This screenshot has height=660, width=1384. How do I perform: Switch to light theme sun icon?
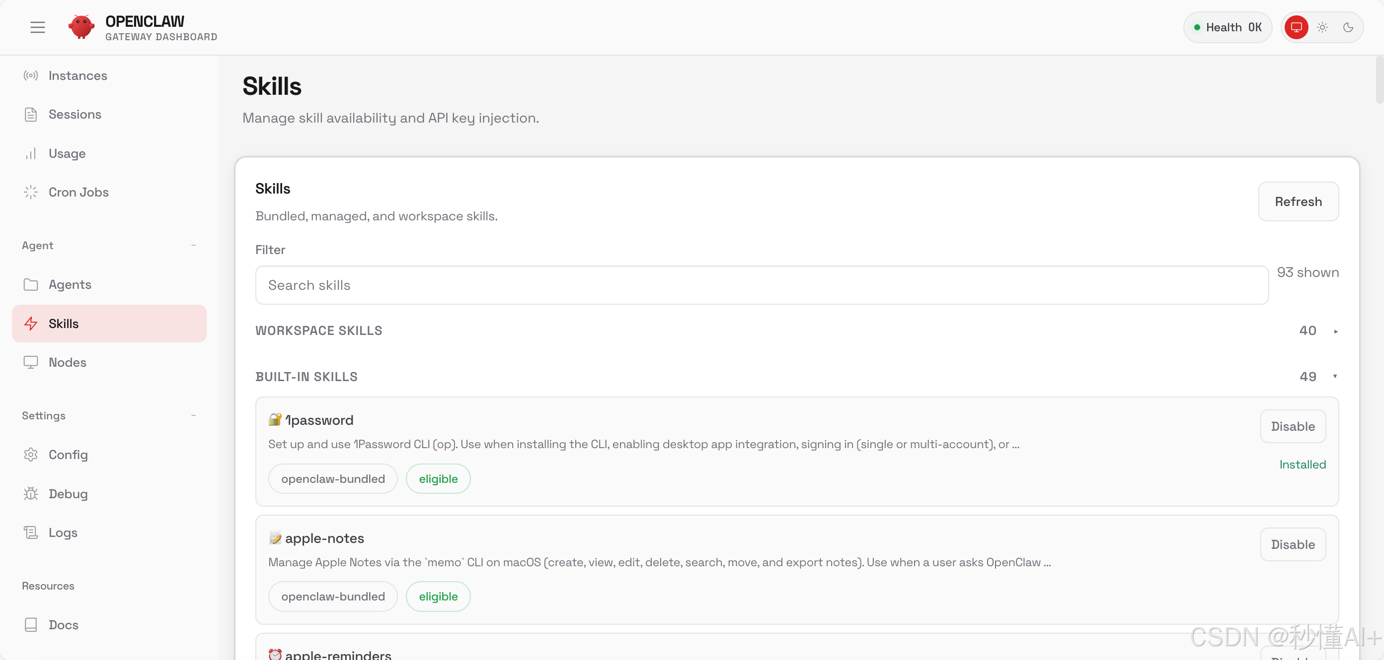[1322, 27]
